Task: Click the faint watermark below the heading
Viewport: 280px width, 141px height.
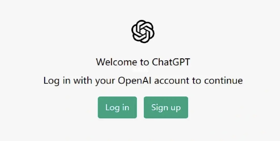Action: click(x=140, y=70)
